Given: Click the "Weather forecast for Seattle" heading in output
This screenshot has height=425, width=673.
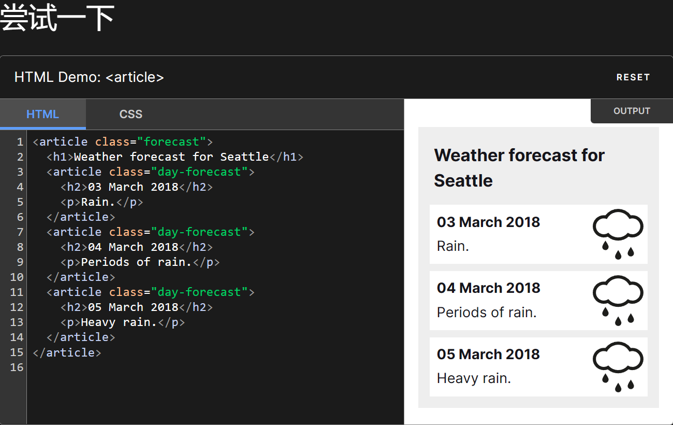Looking at the screenshot, I should [x=519, y=167].
